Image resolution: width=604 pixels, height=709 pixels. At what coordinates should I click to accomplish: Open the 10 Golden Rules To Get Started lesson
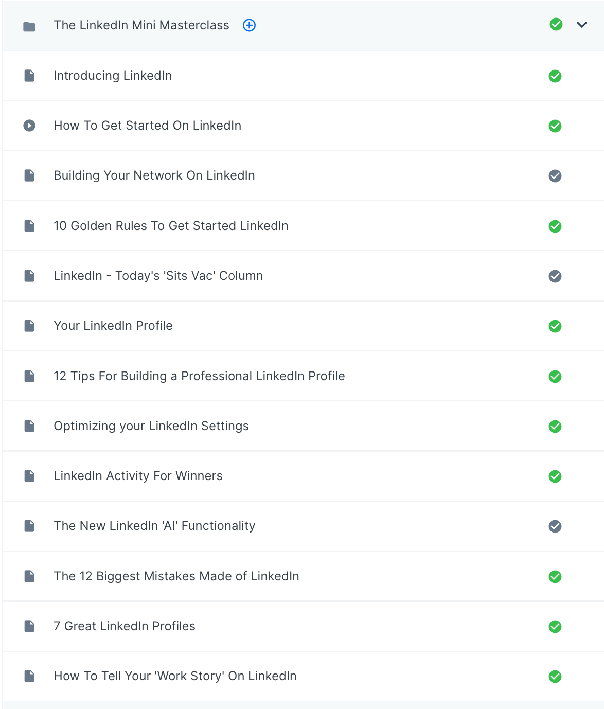pos(171,226)
